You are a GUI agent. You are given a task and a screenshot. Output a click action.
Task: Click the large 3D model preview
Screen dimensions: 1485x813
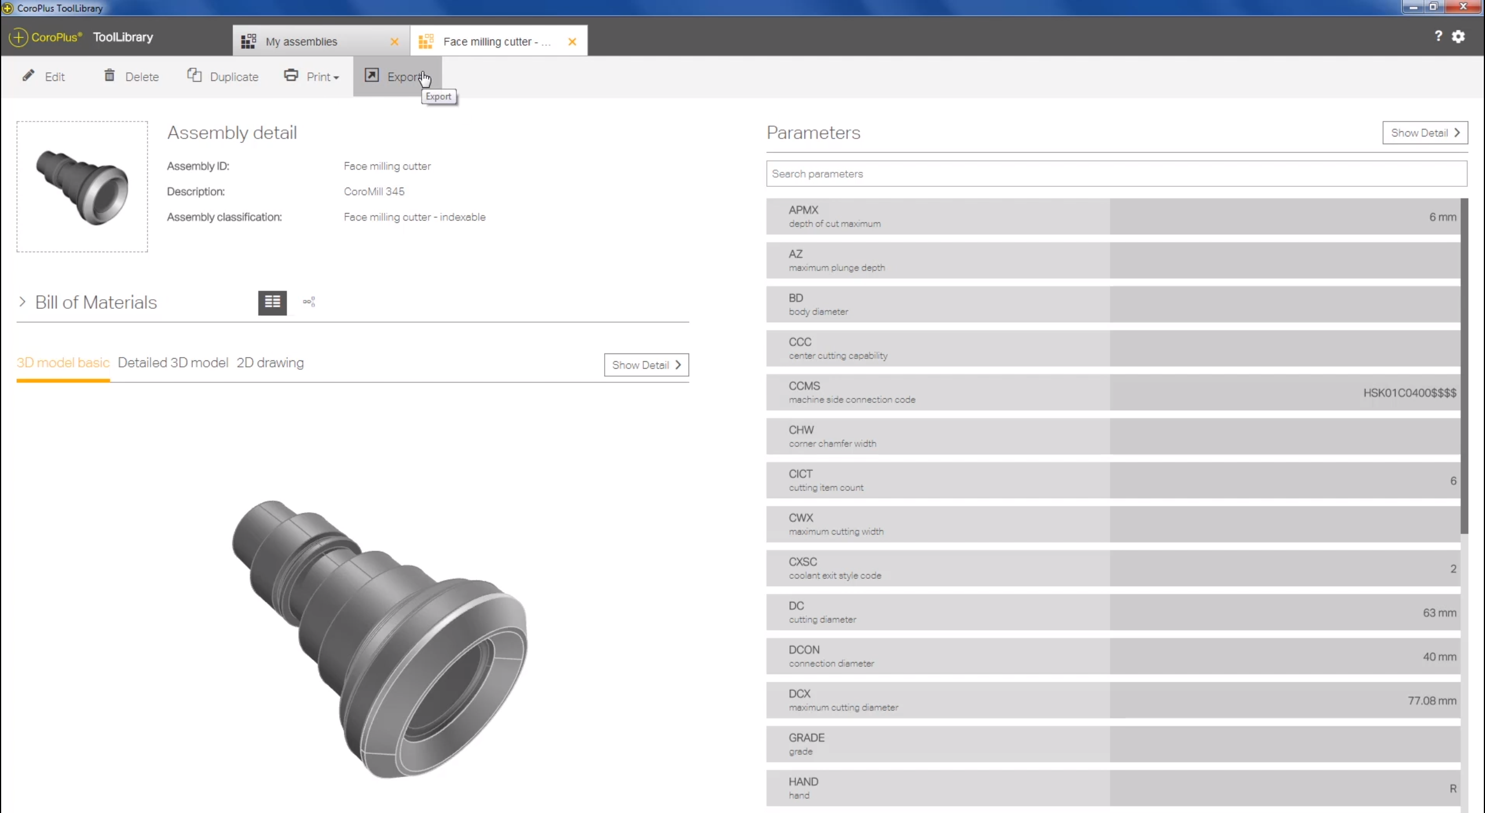(x=379, y=639)
